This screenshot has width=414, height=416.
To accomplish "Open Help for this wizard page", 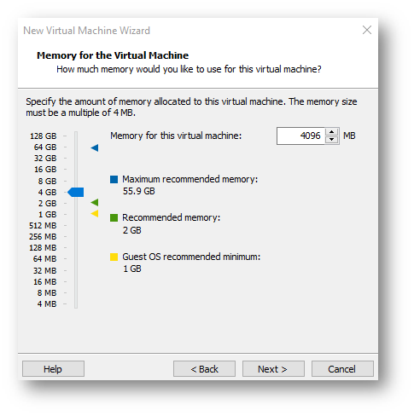I will click(x=53, y=369).
